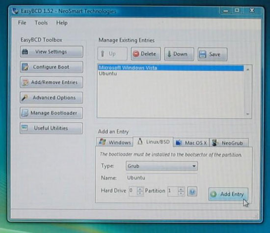The height and width of the screenshot is (233, 270).
Task: Click the View Settings button
Action: click(52, 52)
